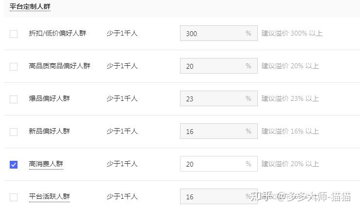Click the 建议溢价 300% 以上 hint
Image resolution: width=360 pixels, height=211 pixels.
(292, 34)
